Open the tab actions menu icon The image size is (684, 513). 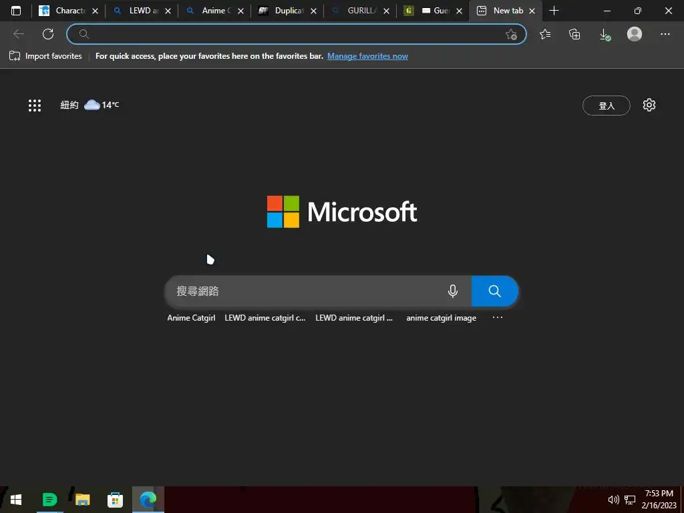16,11
